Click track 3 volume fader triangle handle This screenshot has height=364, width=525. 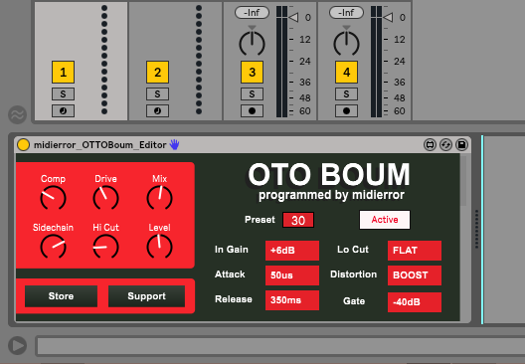coord(293,18)
